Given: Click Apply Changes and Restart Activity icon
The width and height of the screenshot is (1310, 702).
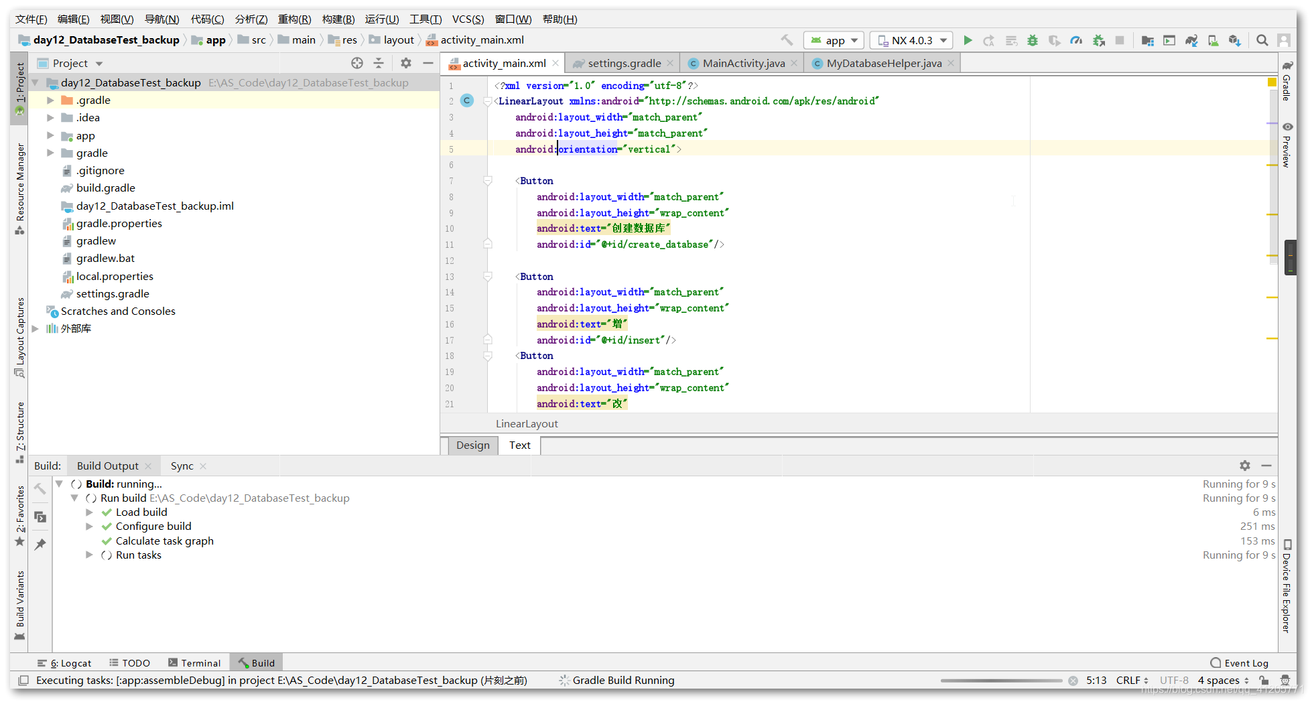Looking at the screenshot, I should tap(989, 40).
